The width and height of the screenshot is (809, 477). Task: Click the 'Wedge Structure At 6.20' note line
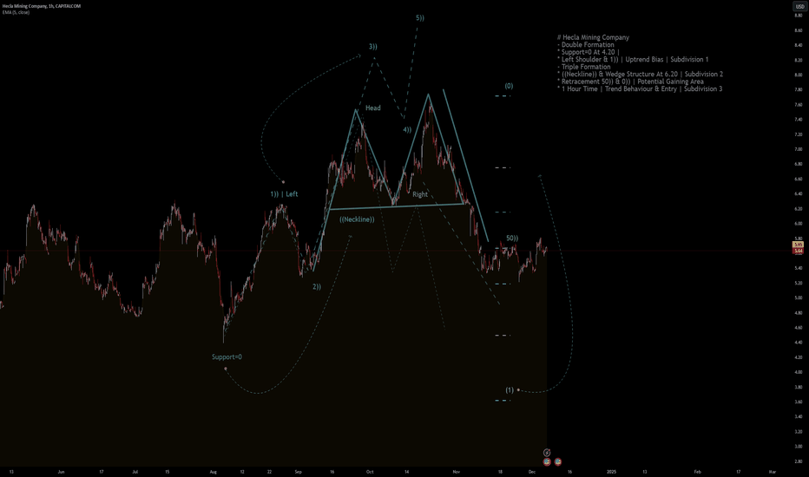(x=641, y=75)
